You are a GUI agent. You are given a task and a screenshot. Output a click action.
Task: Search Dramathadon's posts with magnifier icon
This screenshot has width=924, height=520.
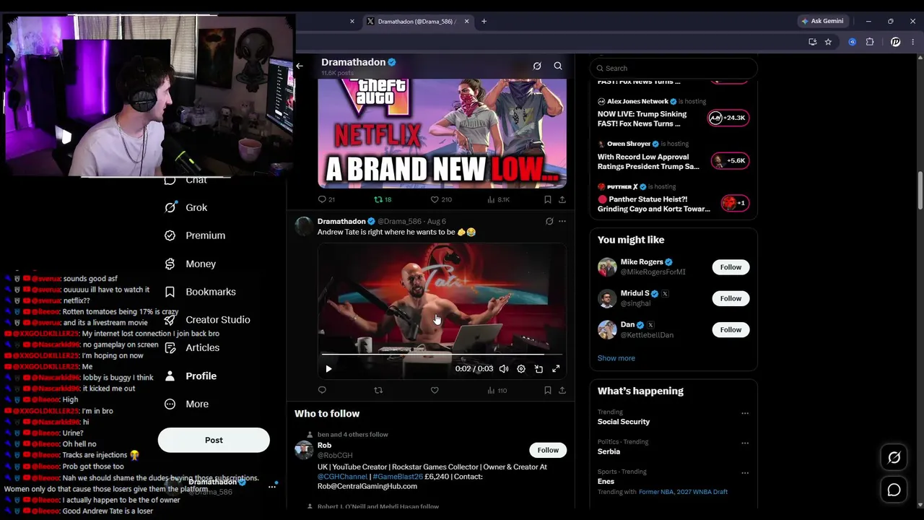(558, 66)
